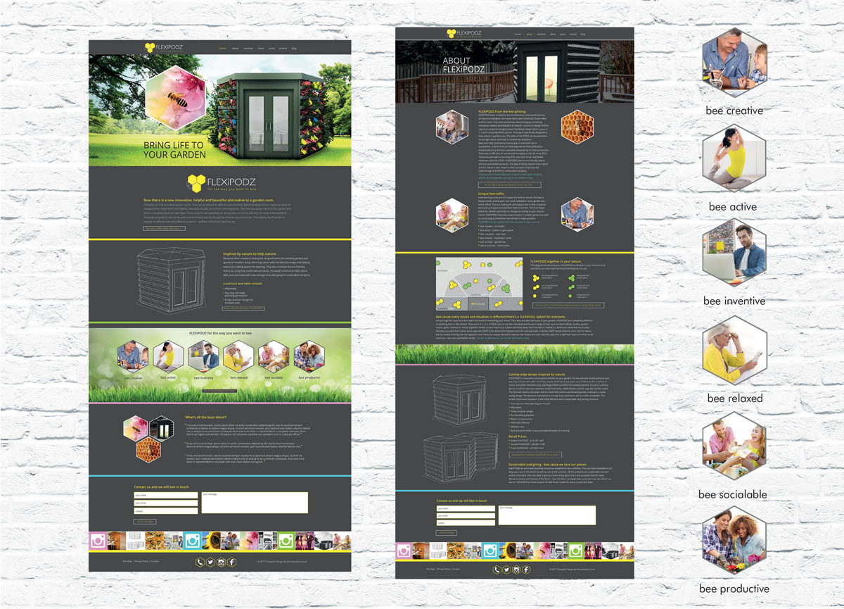
Task: Open the 'blog' nav item on home page
Action: (294, 49)
